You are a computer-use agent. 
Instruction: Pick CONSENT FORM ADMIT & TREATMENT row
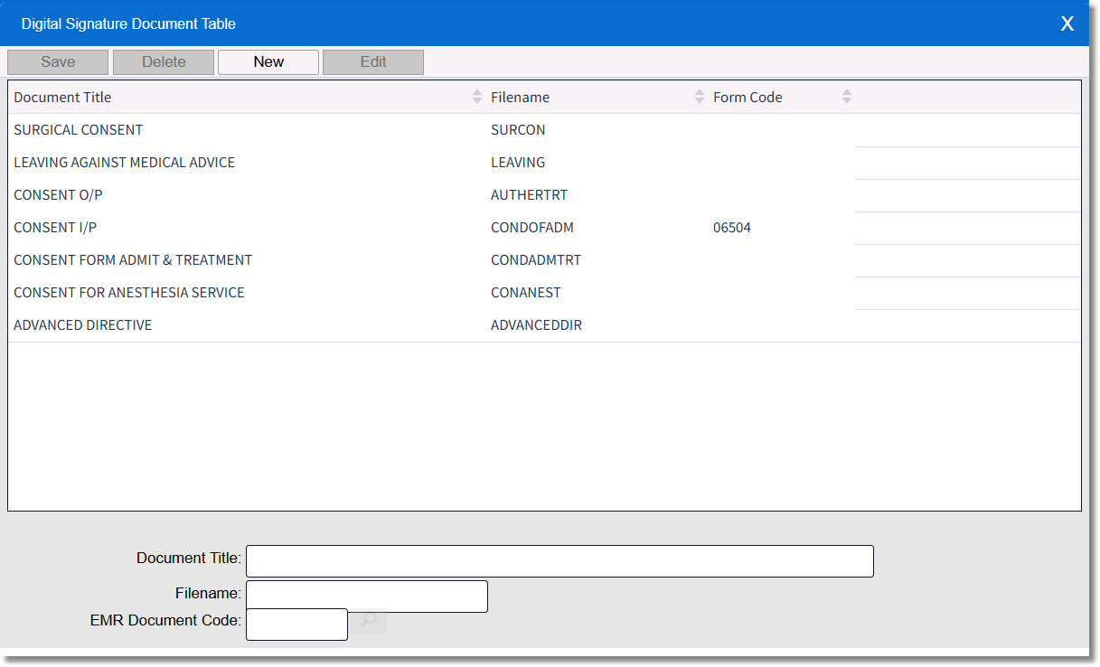[133, 260]
